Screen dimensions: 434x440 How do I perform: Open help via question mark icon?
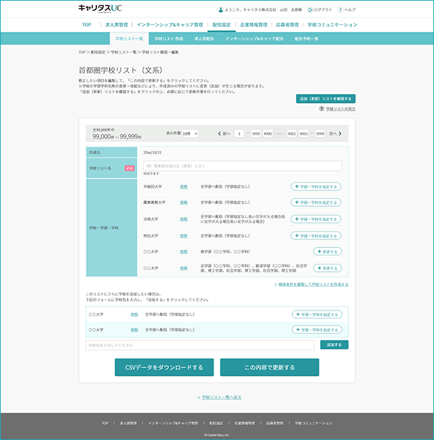point(340,9)
